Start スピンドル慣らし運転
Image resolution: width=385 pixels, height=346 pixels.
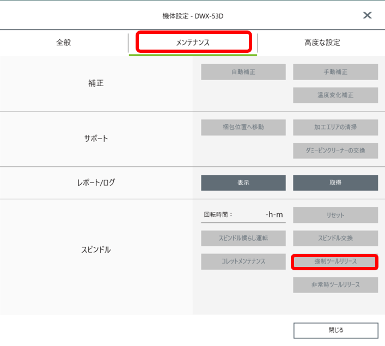pos(243,238)
